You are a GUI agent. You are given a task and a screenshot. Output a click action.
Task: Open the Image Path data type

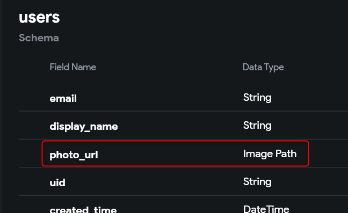click(x=270, y=154)
